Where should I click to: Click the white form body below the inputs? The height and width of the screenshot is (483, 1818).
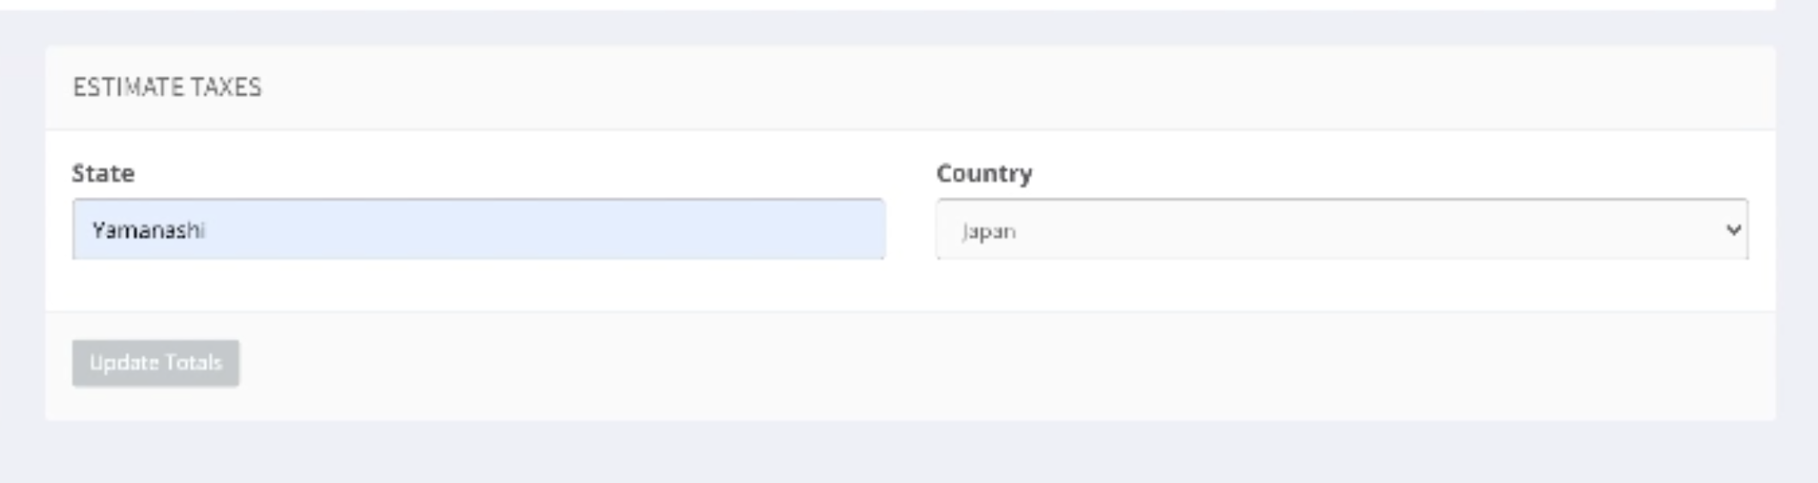pyautogui.click(x=910, y=285)
